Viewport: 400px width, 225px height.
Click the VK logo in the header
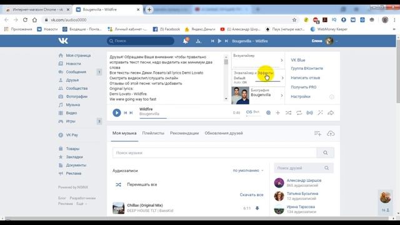(x=63, y=41)
